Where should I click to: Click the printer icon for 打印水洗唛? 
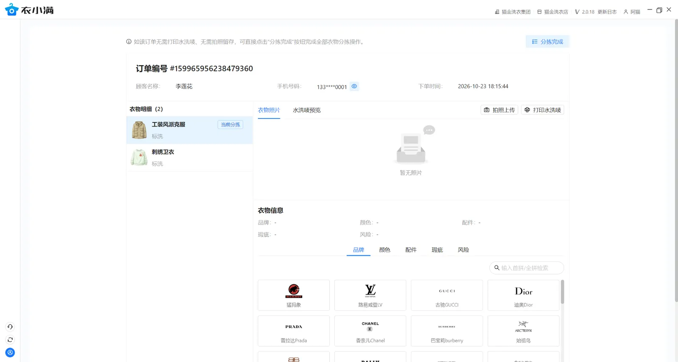(527, 110)
